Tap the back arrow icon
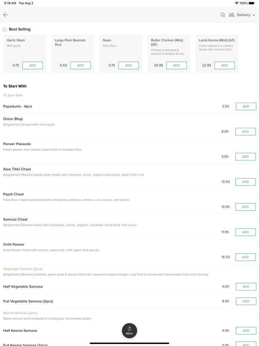The image size is (259, 346). point(6,15)
